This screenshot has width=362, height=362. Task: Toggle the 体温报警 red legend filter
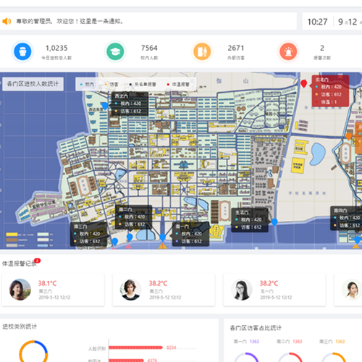[x=178, y=84]
